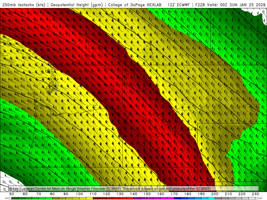
Task: Select the "Valid: 00Z SUN JAN 25 2026" text
Action: [x=236, y=5]
